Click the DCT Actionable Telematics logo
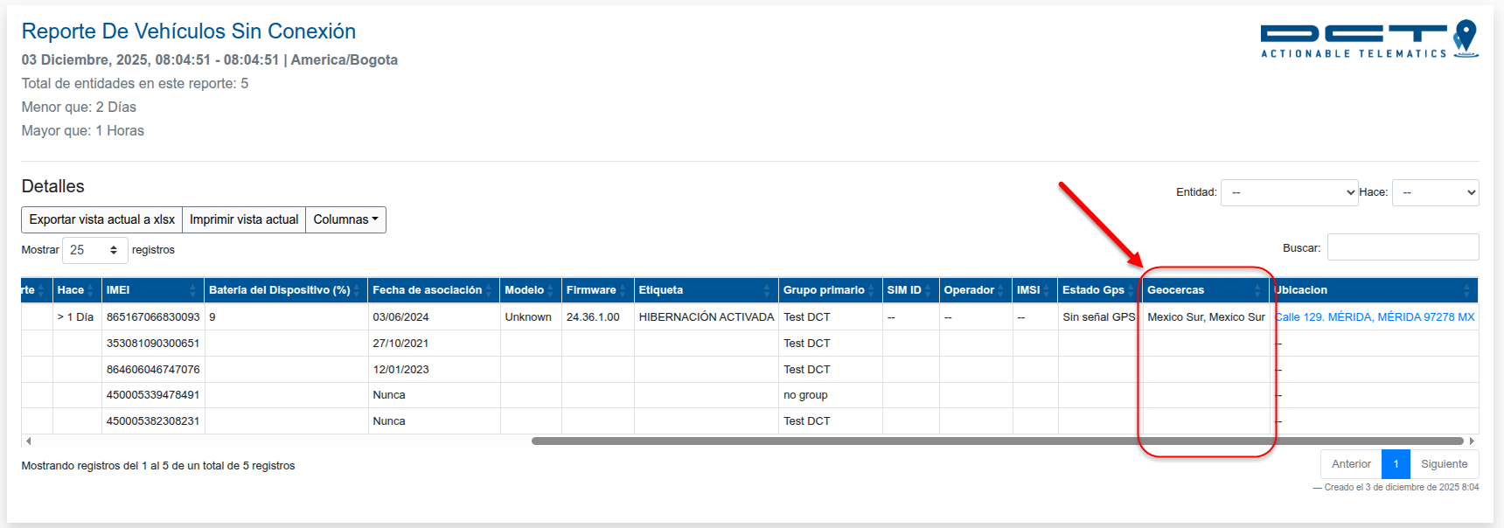The image size is (1504, 528). [x=1368, y=40]
